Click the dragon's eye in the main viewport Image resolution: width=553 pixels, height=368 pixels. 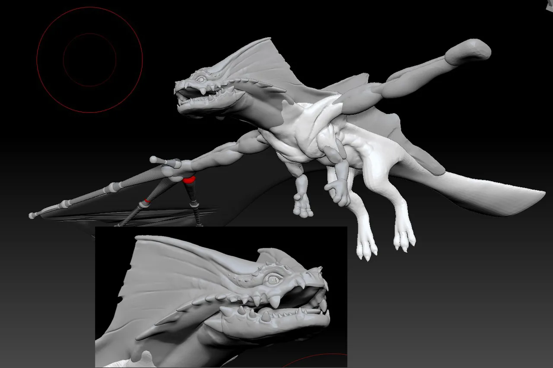(x=201, y=79)
